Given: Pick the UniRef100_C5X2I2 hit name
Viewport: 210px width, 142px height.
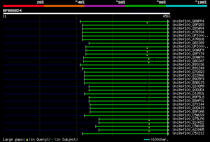Looking at the screenshot, I should [188, 133].
